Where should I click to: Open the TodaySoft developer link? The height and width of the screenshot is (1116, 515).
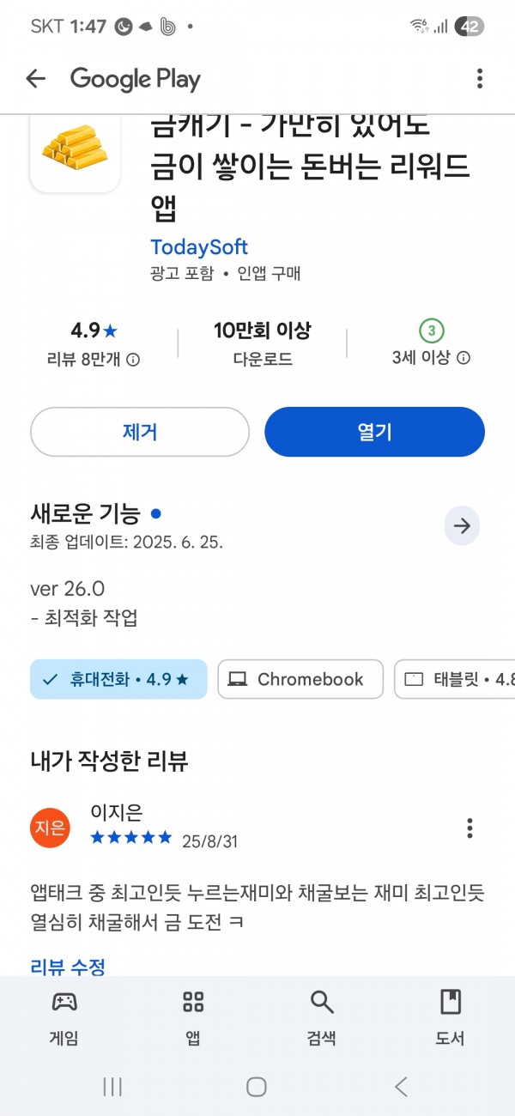click(x=199, y=247)
